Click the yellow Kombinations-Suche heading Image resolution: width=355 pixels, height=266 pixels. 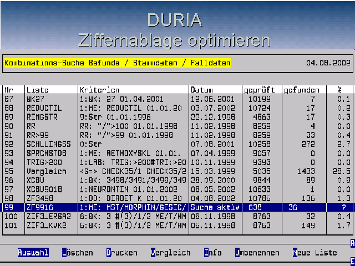click(118, 63)
